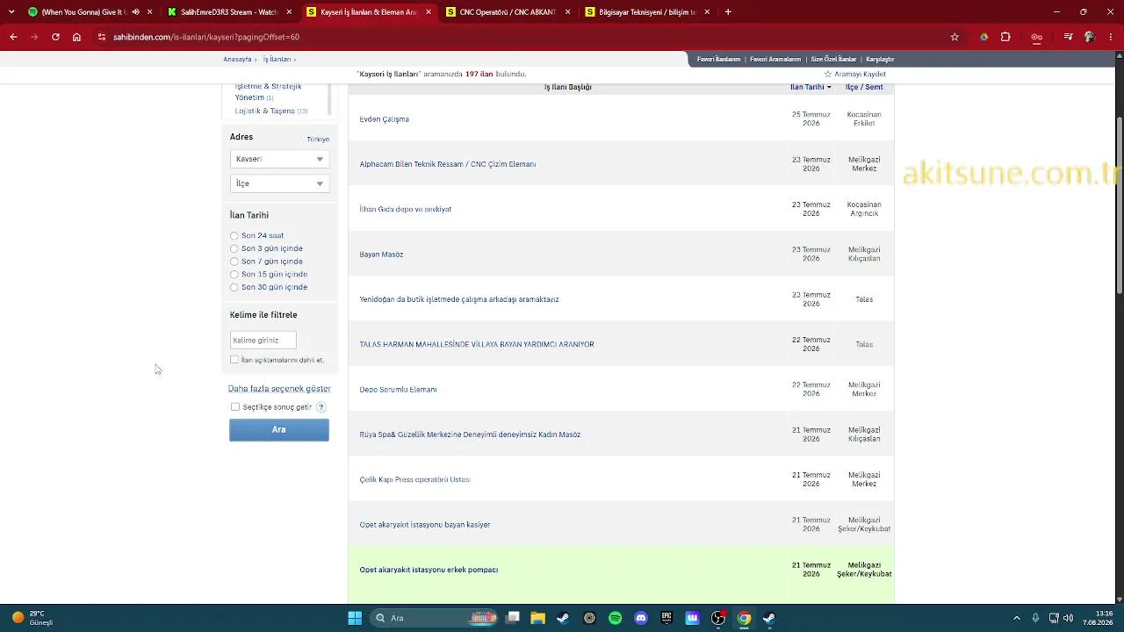This screenshot has height=632, width=1124.
Task: Click star icon beside Aramayı Kaydet
Action: tap(827, 74)
